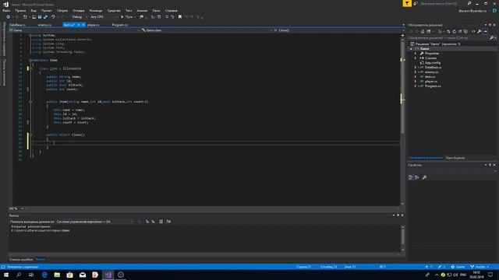Open Microsoft Edge from the taskbar
Image resolution: width=499 pixels, height=280 pixels.
(44, 275)
